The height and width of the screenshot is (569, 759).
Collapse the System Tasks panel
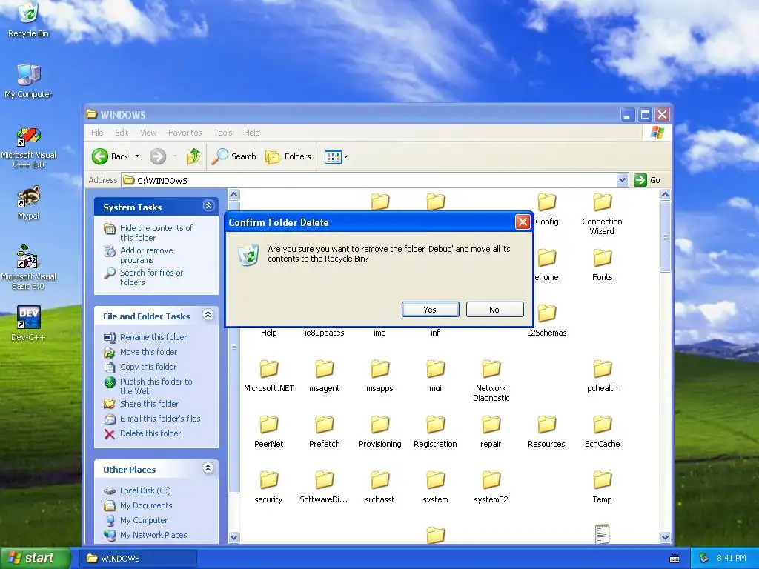[x=208, y=206]
